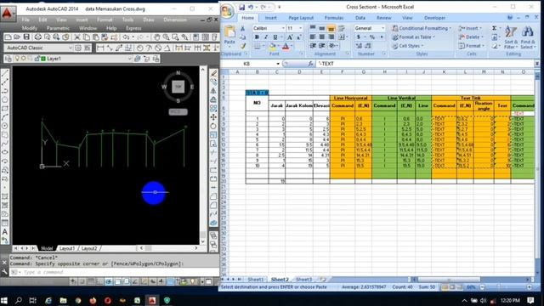Click the Insert Function fx icon
The width and height of the screenshot is (544, 306).
tap(310, 64)
